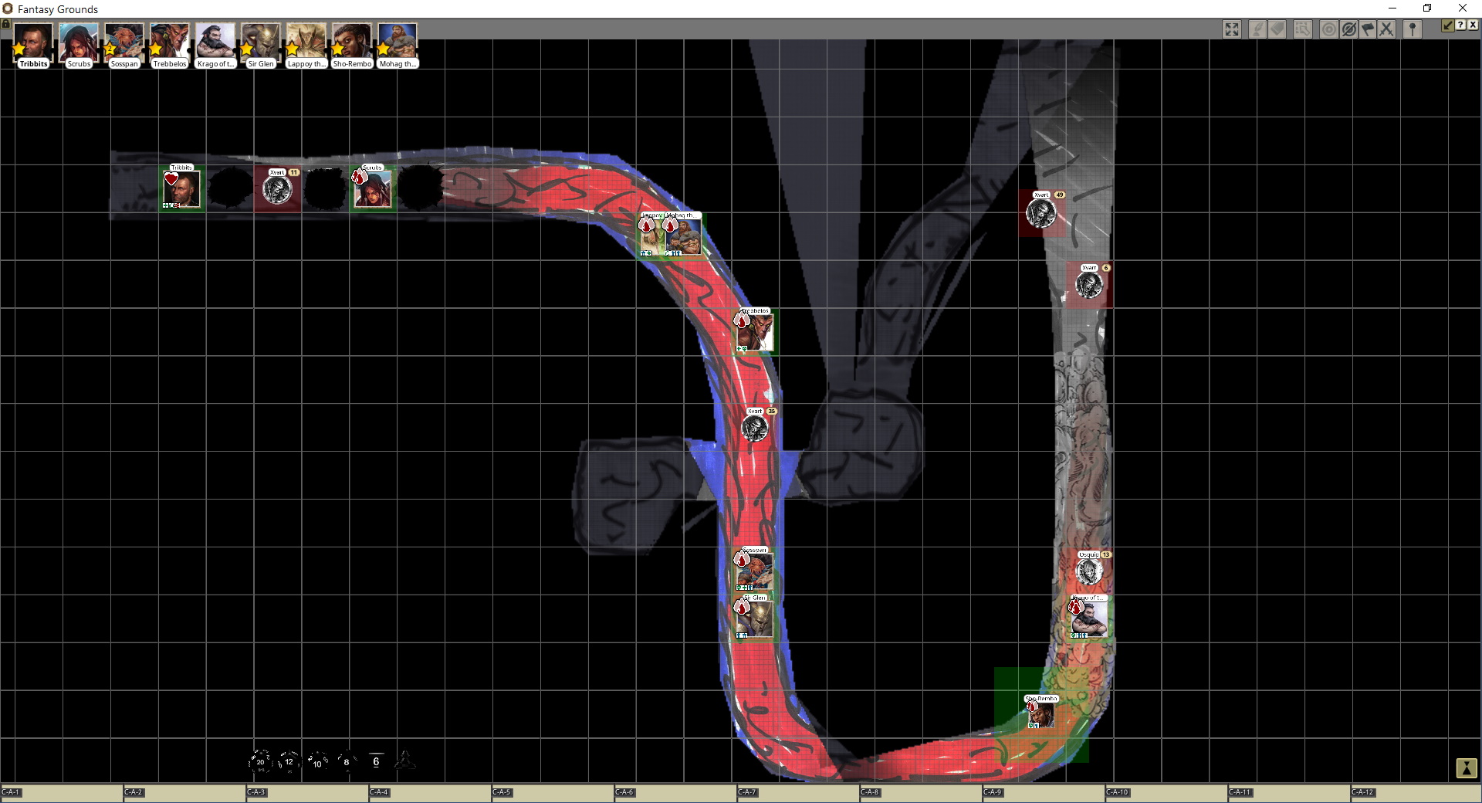The width and height of the screenshot is (1482, 803).
Task: Click the hourglass icon at bottom-right
Action: pos(1466,768)
